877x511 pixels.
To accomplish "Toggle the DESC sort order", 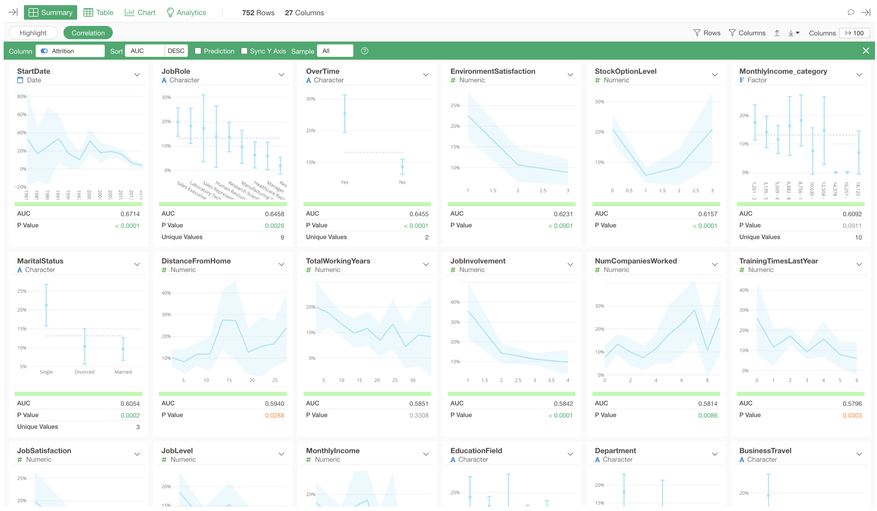I will (x=176, y=51).
